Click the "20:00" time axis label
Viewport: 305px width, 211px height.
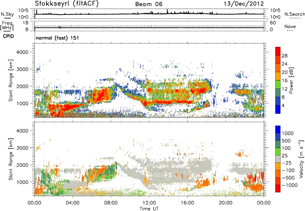click(x=226, y=203)
